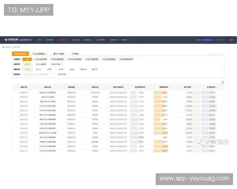Open fund code 001556.OF link
Viewport: 237px width, 189px height.
click(24, 146)
